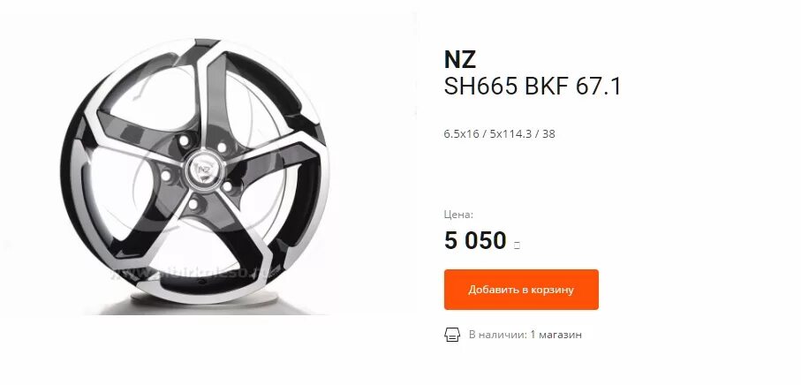Open the 1 магазин availability link
The image size is (801, 385).
coord(555,335)
